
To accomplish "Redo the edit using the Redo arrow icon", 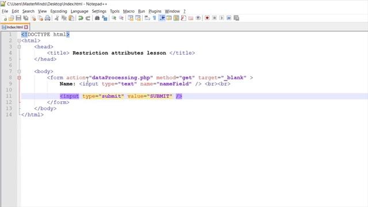I will [x=88, y=18].
